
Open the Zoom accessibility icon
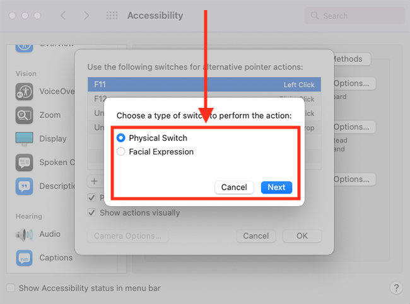(x=24, y=115)
